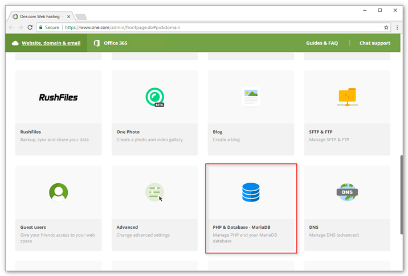Bookmark page with the star icon
408x276 pixels.
(386, 27)
